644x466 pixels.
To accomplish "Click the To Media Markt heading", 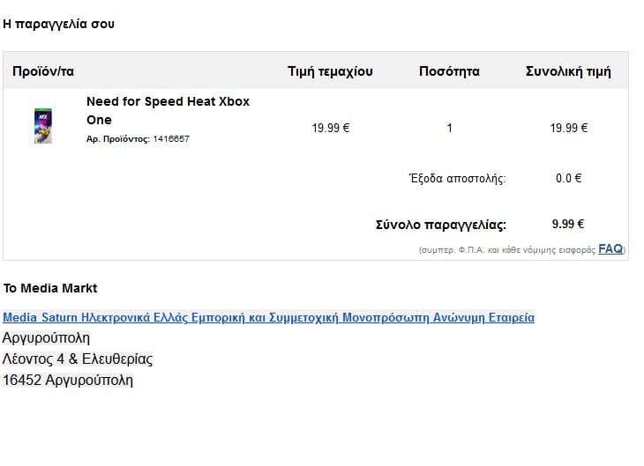I will click(x=50, y=288).
